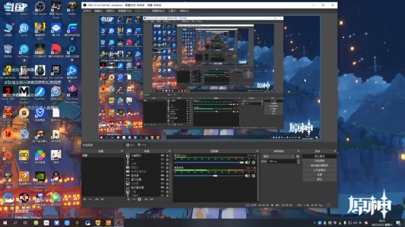This screenshot has height=227, width=405.
Task: Move the scene down in the scenes list
Action: 102,199
